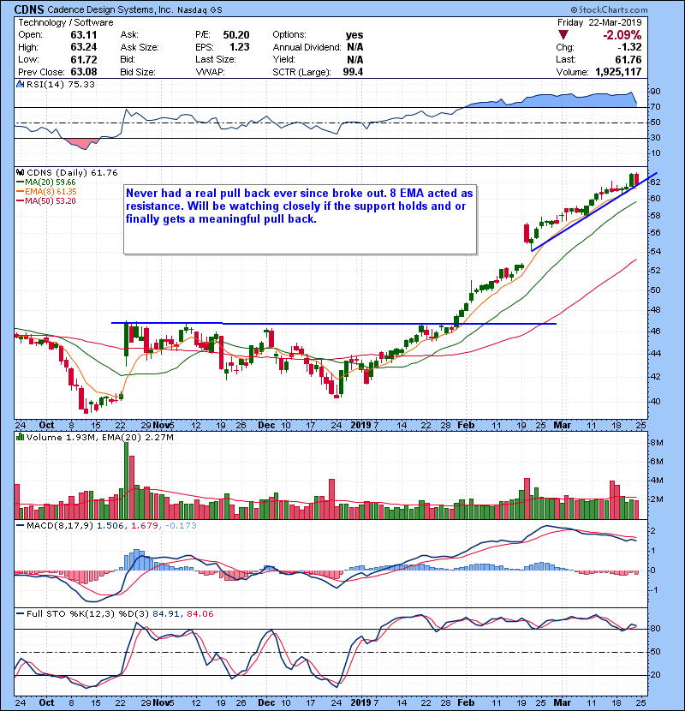Click the Chg value -1.32
Viewport: 685px width, 711px height.
(x=629, y=47)
